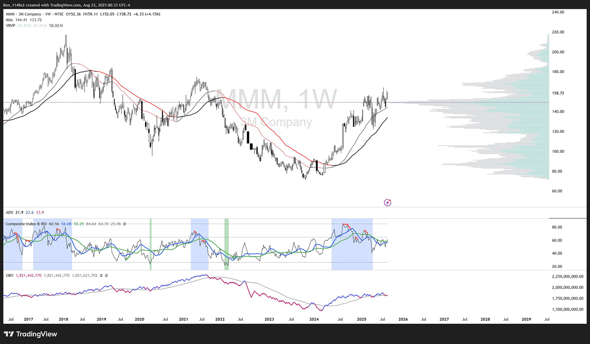
Task: Click the purple lightning event icon on chart
Action: pos(387,202)
